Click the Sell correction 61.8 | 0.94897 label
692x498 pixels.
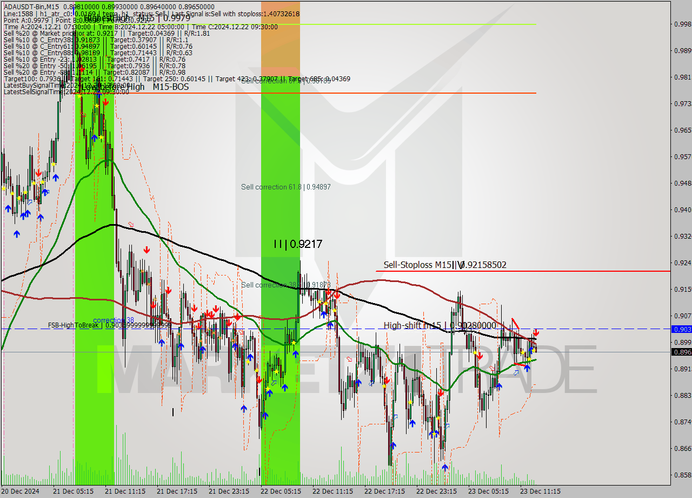(285, 187)
